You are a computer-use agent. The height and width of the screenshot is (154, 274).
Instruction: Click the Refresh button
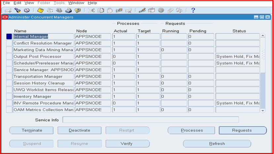click(217, 144)
